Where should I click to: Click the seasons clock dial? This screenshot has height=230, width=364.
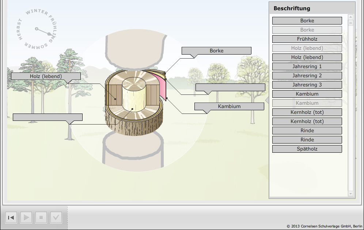(x=37, y=29)
